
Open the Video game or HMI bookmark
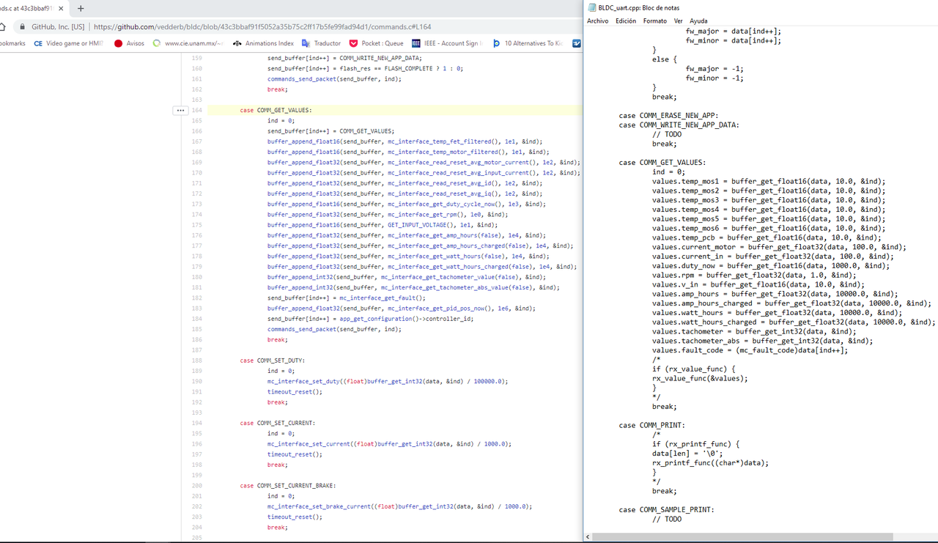[x=69, y=43]
